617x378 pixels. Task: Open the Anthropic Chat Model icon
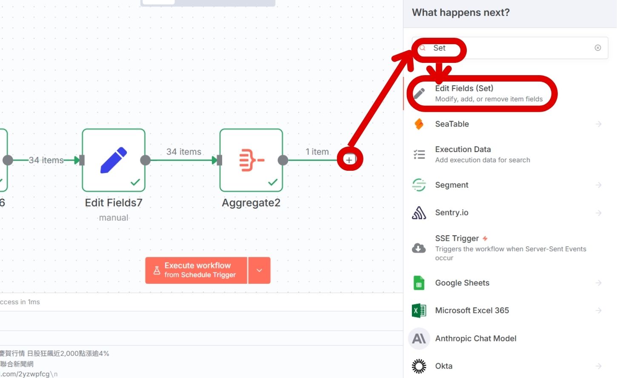pos(419,338)
